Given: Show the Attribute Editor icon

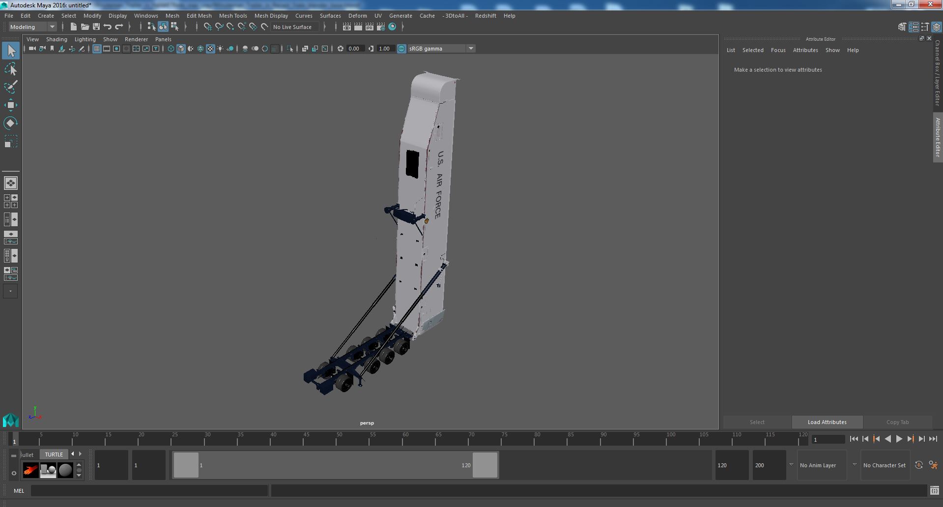Looking at the screenshot, I should 914,27.
